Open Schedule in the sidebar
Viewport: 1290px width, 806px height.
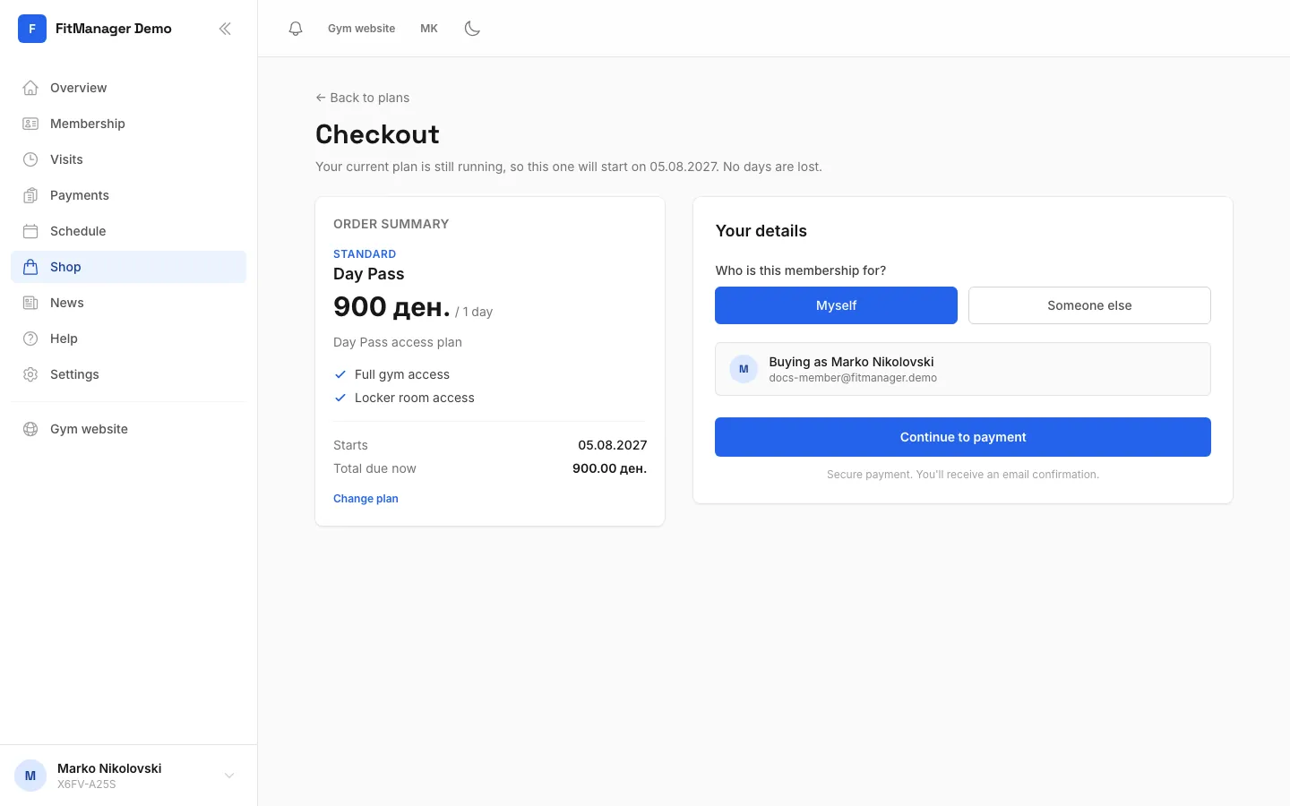[128, 231]
